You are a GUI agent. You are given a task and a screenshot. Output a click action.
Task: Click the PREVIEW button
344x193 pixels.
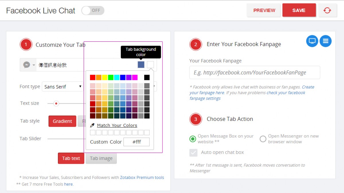[x=264, y=10]
